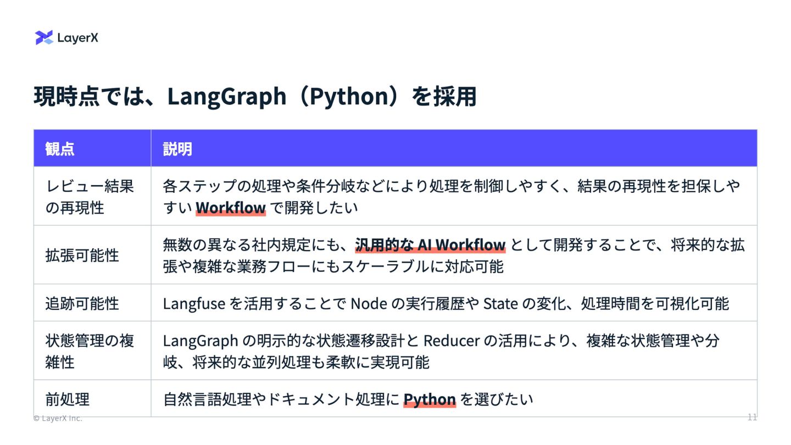Click the LayerX brand name text
This screenshot has width=791, height=445.
(x=77, y=38)
